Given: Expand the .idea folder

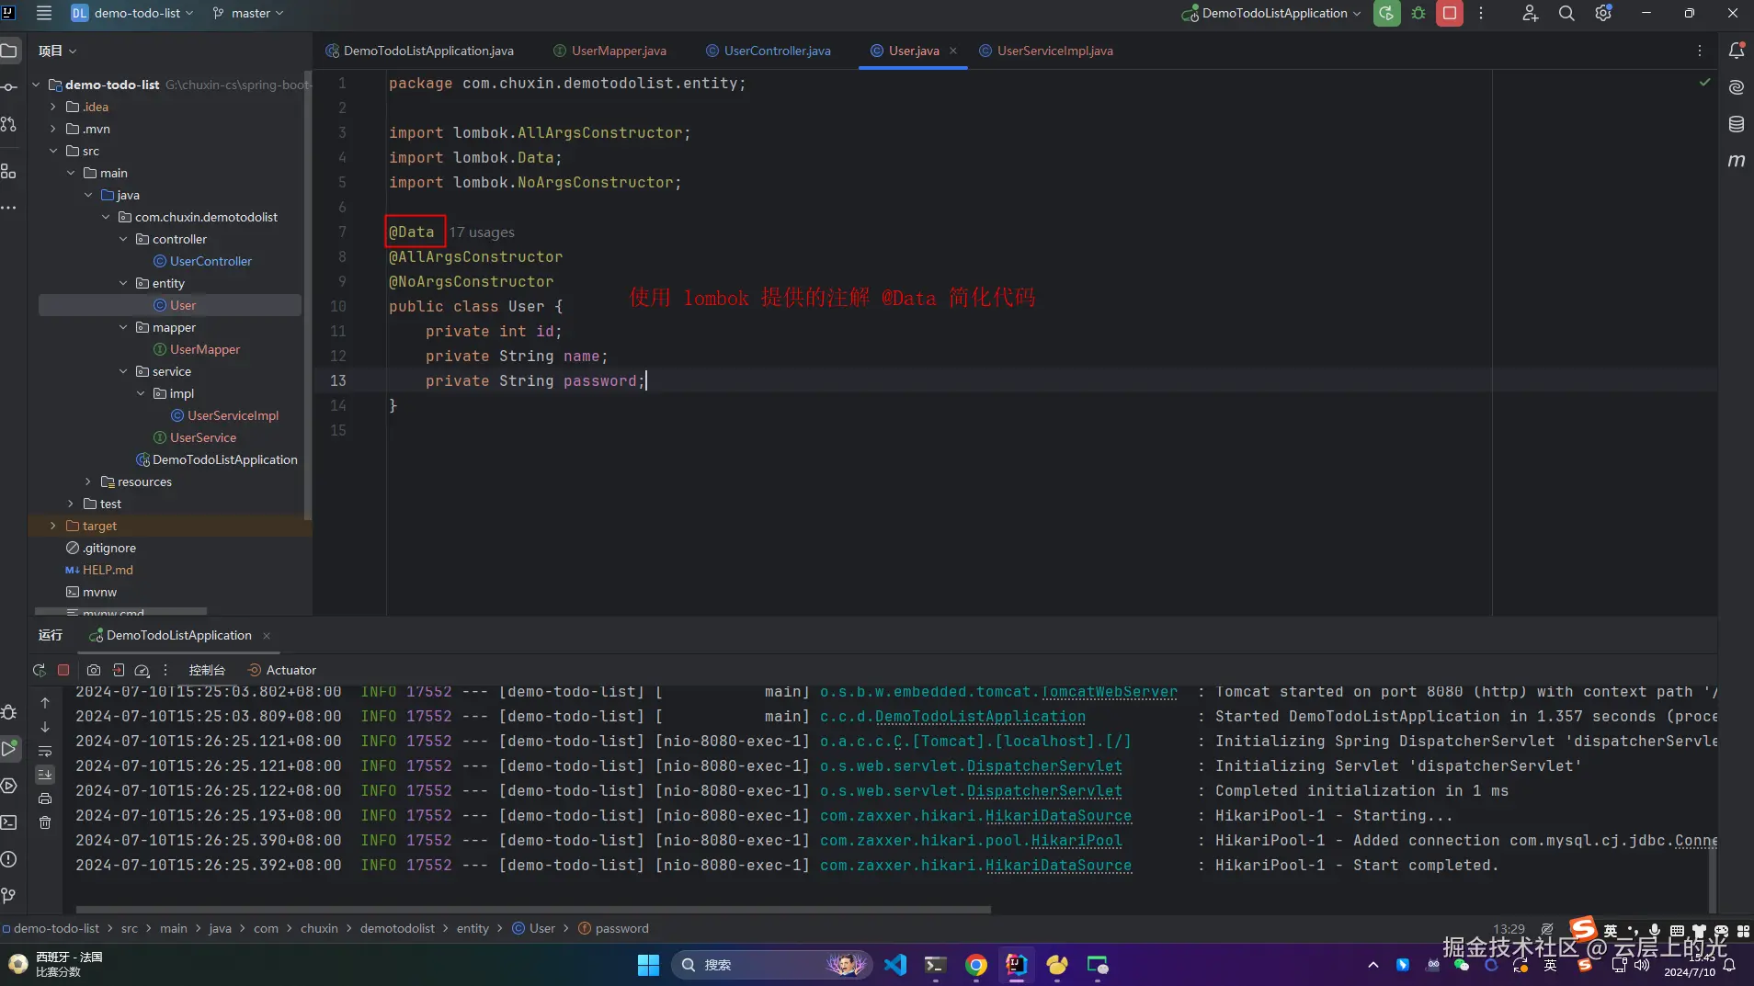Looking at the screenshot, I should pos(53,107).
